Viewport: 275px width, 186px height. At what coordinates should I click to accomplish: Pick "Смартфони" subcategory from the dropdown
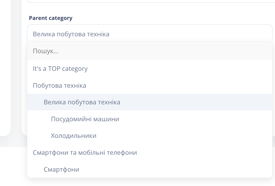coord(62,169)
